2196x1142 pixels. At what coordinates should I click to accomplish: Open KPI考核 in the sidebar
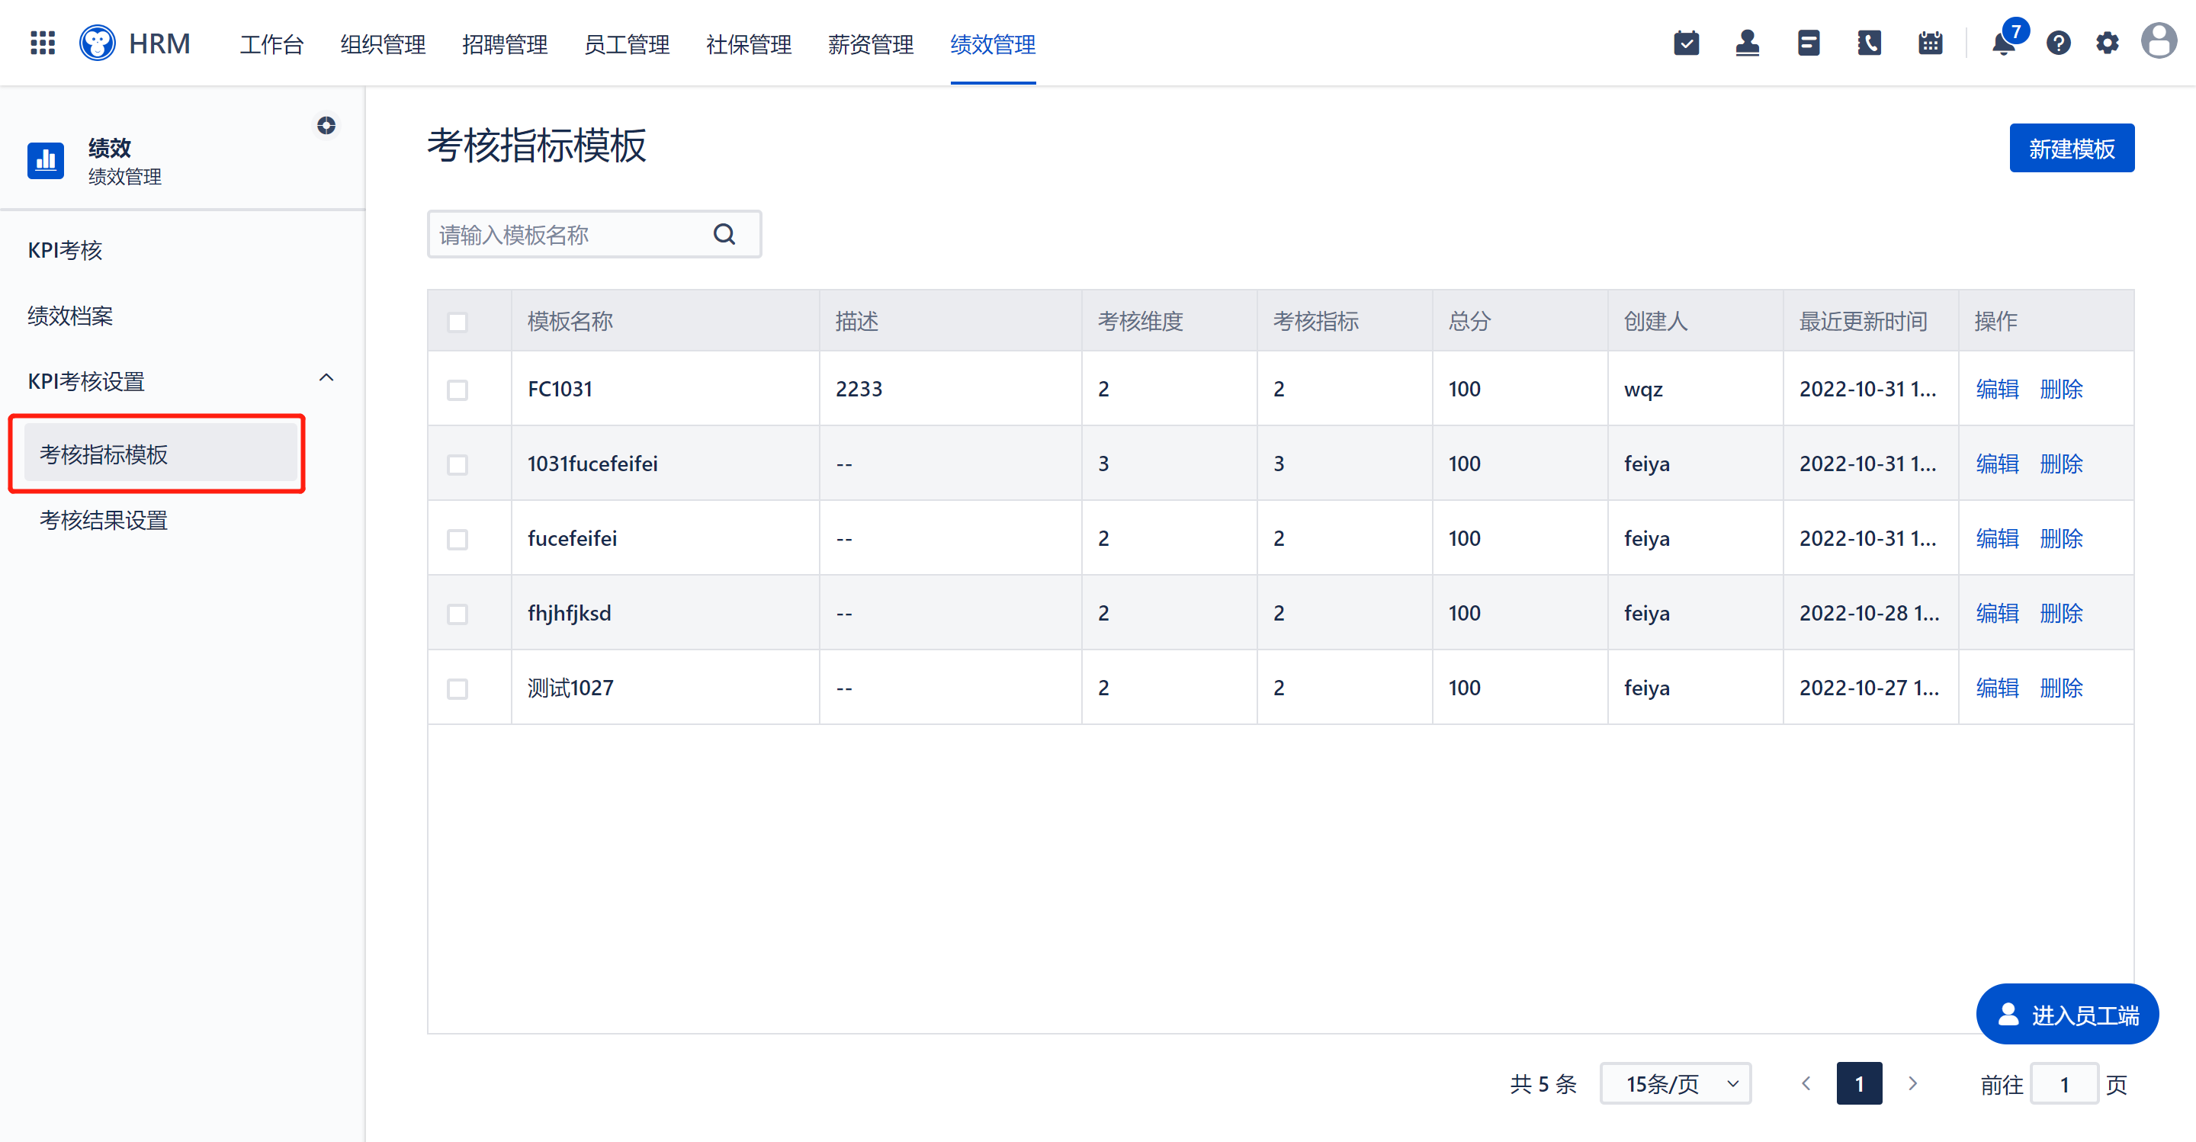pos(65,251)
